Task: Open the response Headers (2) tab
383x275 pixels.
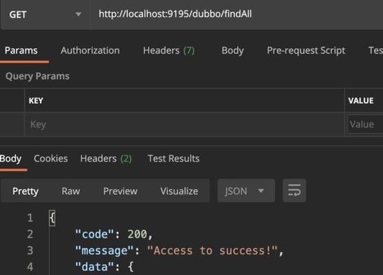Action: [x=106, y=159]
